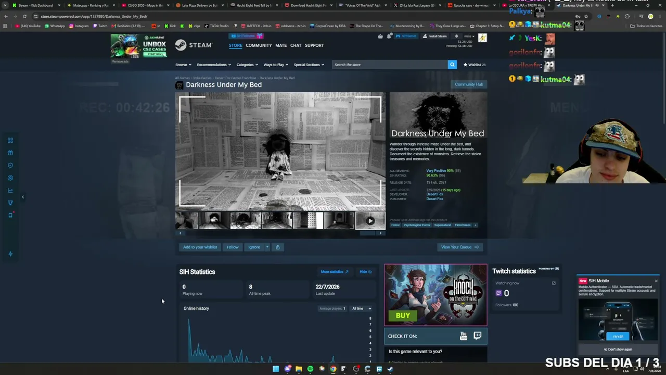
Task: Focus the Search the store field
Action: pyautogui.click(x=389, y=65)
